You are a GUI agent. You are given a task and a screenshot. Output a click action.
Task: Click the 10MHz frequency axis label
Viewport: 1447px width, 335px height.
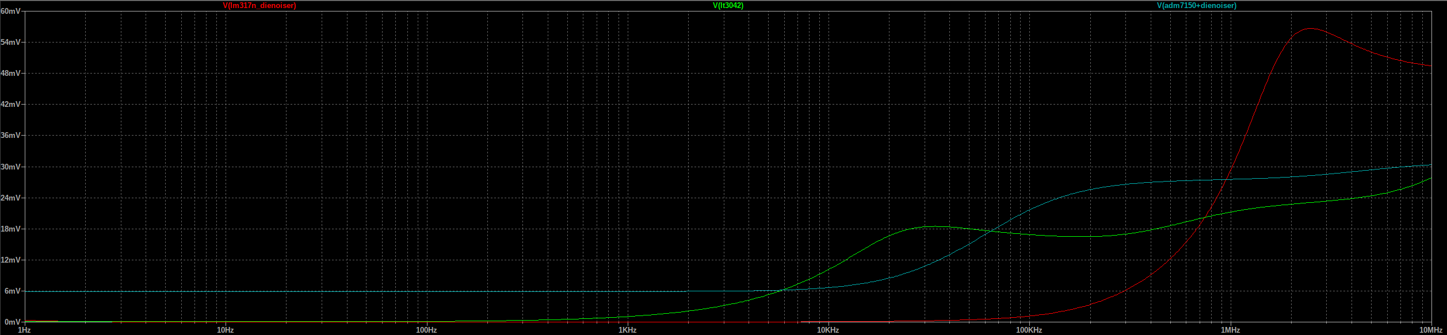pyautogui.click(x=1431, y=330)
